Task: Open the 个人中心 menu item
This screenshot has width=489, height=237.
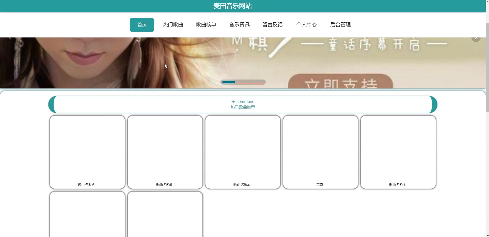Action: tap(307, 25)
